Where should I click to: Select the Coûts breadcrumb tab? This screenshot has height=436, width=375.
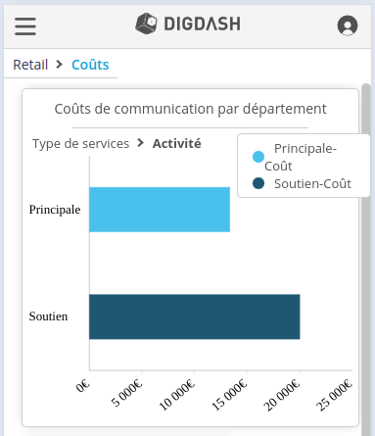(90, 65)
